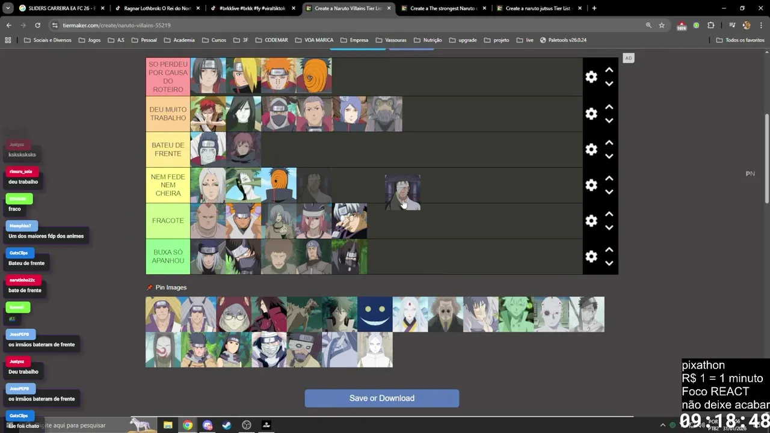Switch to The strongest Naruto tier tab
Image resolution: width=770 pixels, height=433 pixels.
(444, 8)
